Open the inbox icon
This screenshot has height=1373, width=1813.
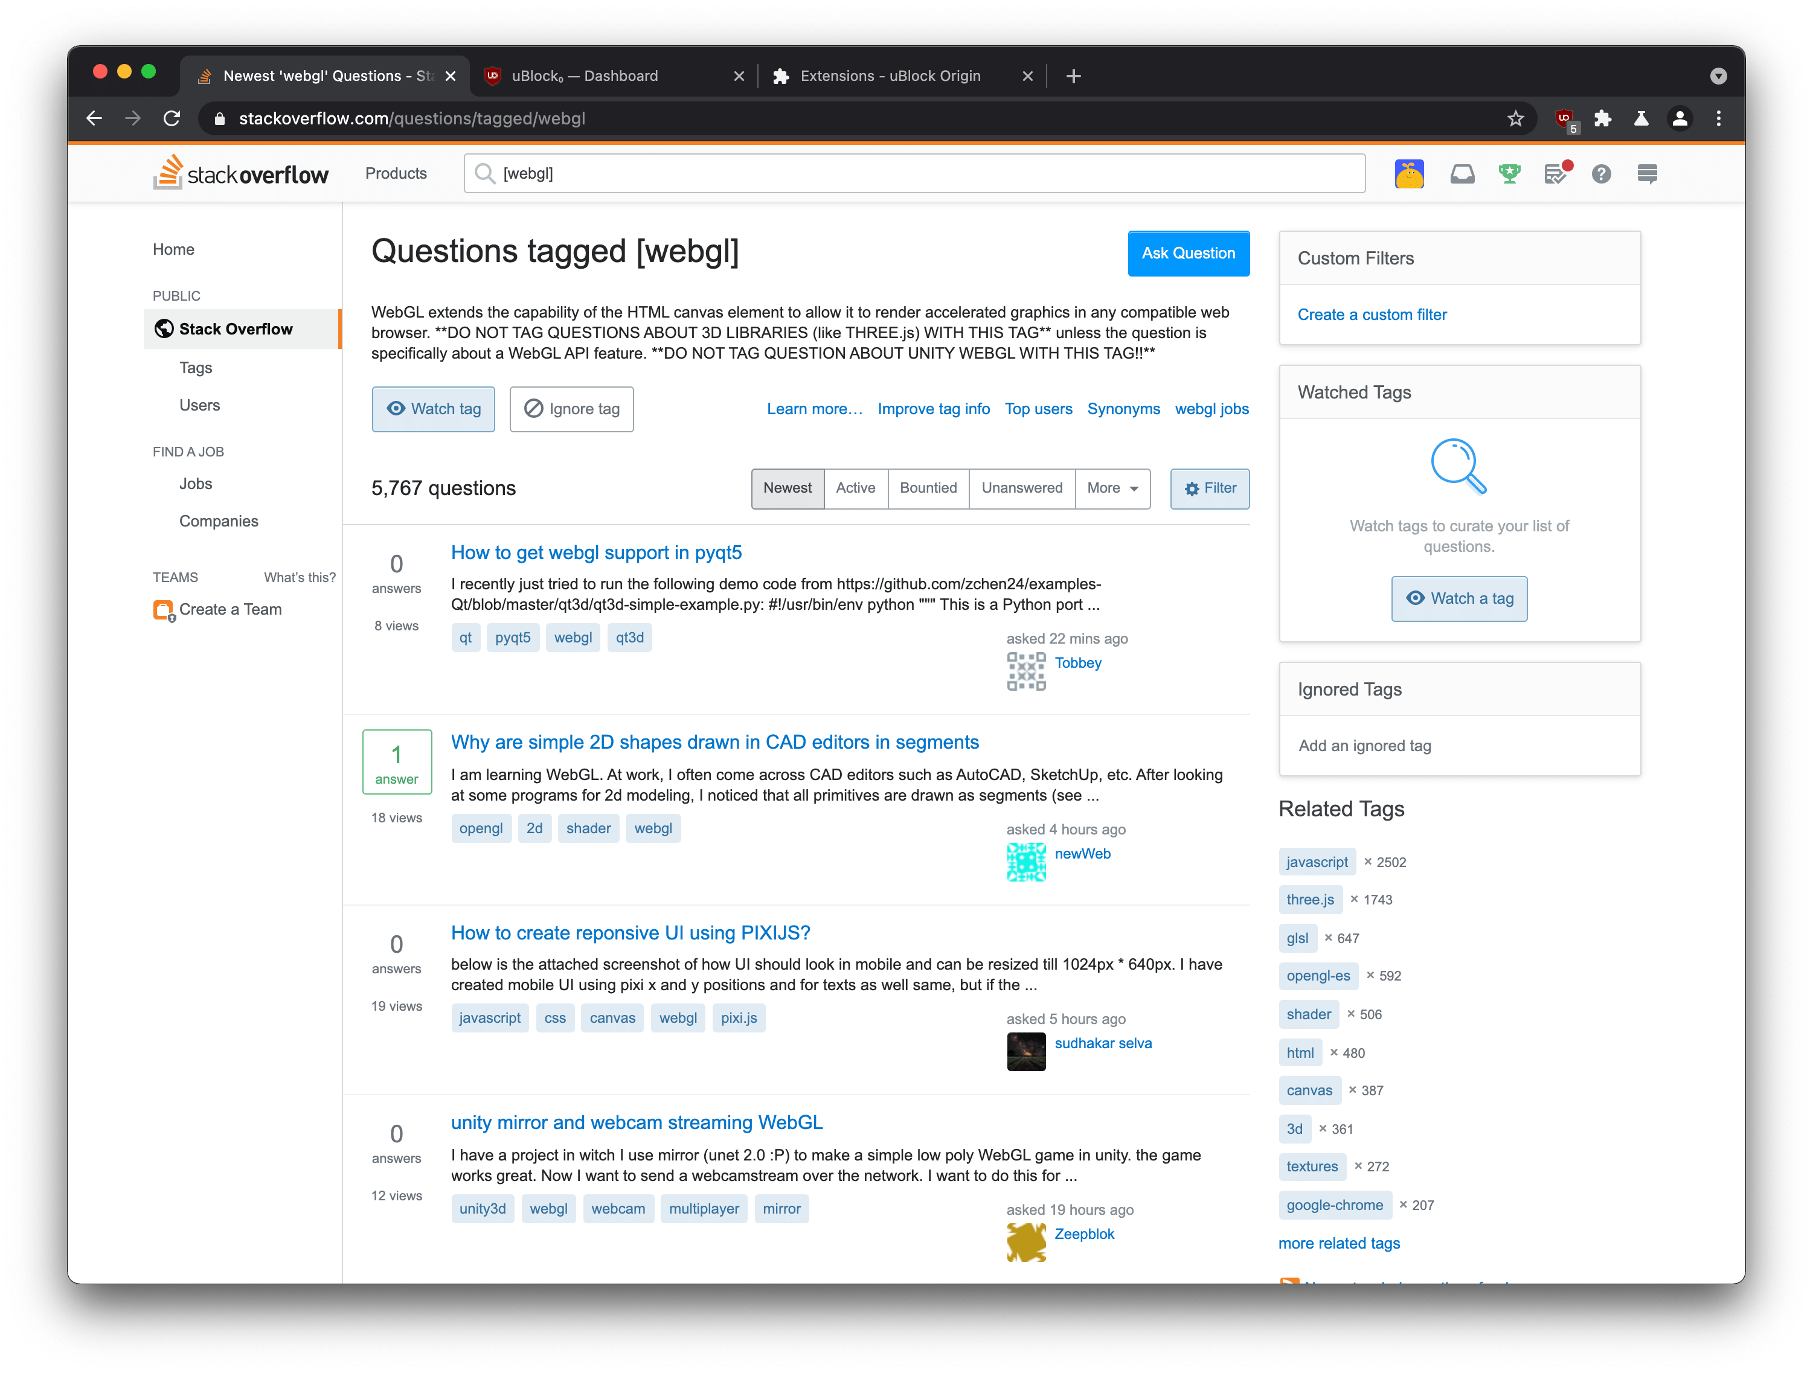[x=1462, y=174]
